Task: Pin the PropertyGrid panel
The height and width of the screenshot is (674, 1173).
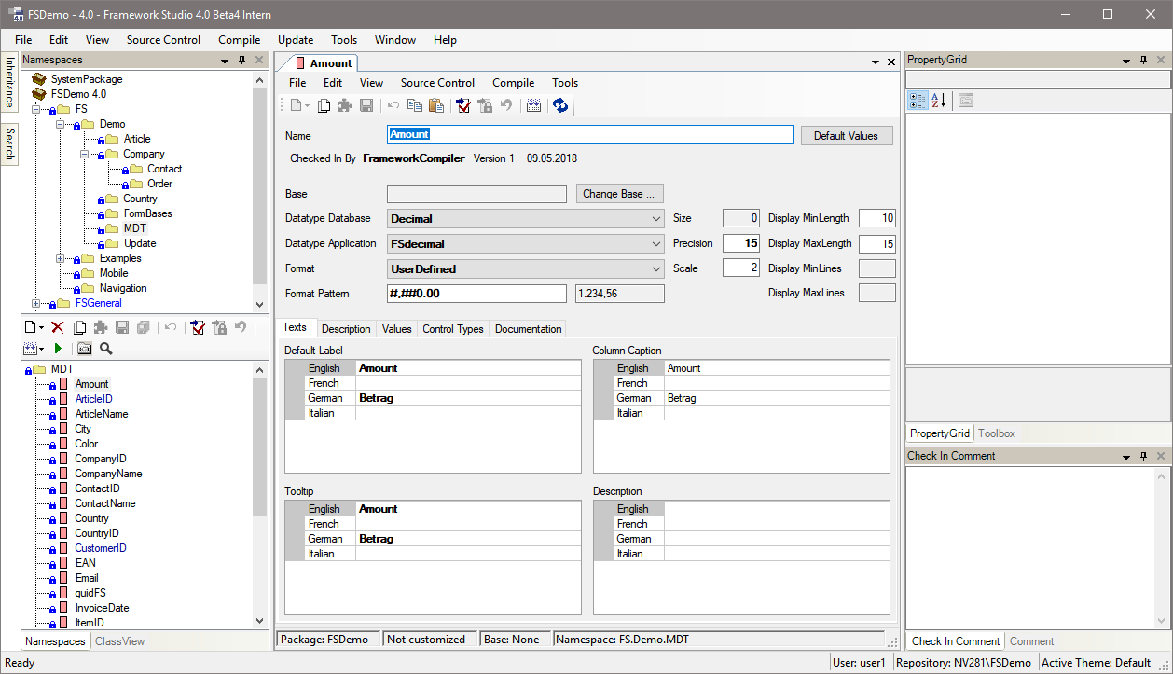Action: pyautogui.click(x=1143, y=61)
